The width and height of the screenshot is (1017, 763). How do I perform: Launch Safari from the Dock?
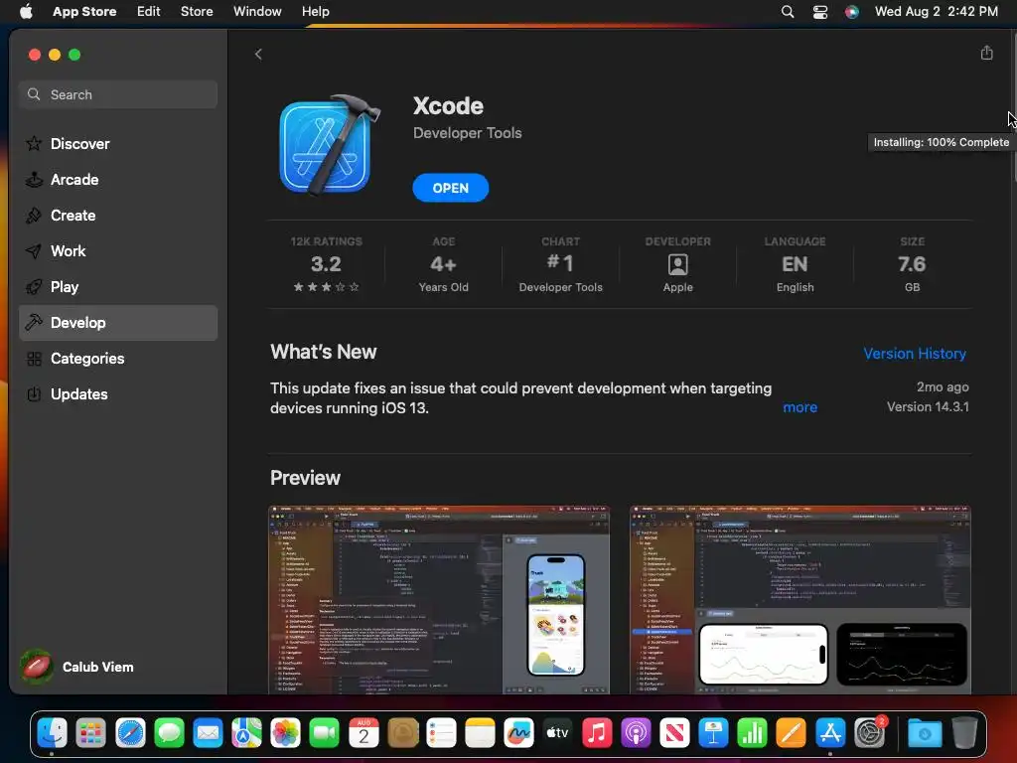click(x=130, y=733)
